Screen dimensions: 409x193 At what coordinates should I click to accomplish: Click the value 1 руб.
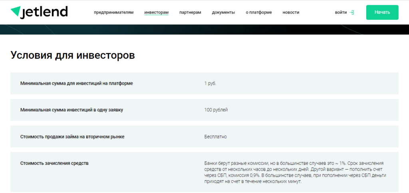[x=210, y=84]
